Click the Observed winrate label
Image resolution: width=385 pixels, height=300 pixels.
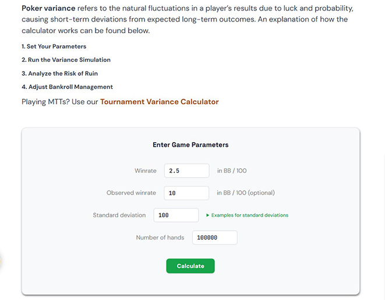[131, 193]
